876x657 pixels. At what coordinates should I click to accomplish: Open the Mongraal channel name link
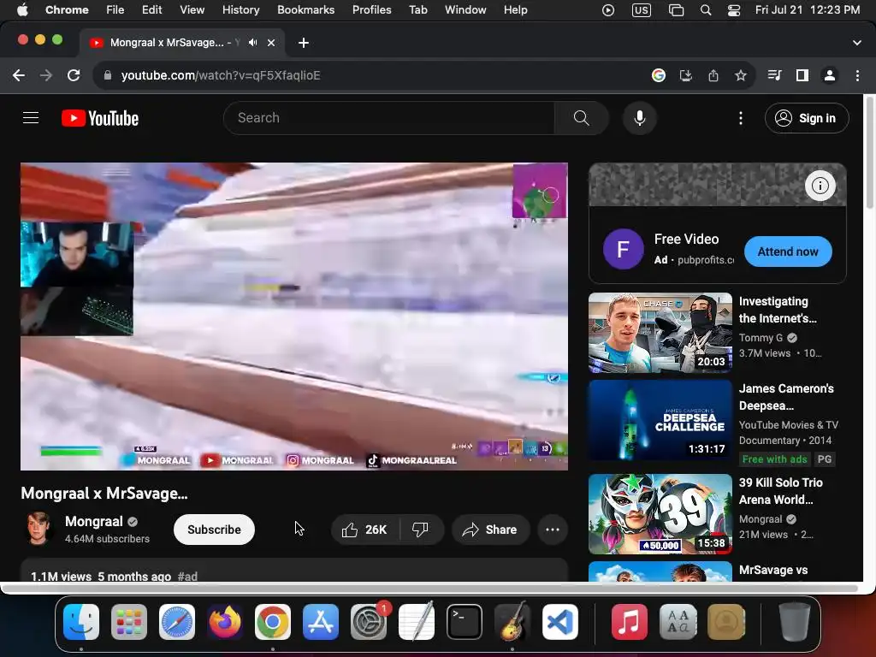point(94,521)
